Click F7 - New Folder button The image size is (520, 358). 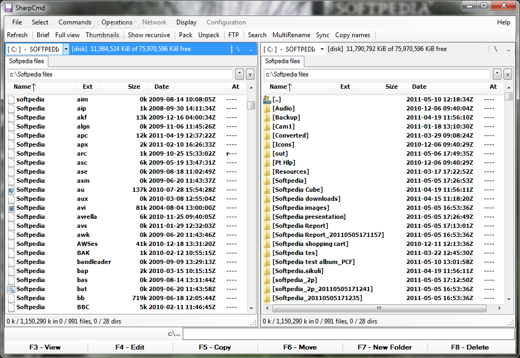pyautogui.click(x=385, y=347)
